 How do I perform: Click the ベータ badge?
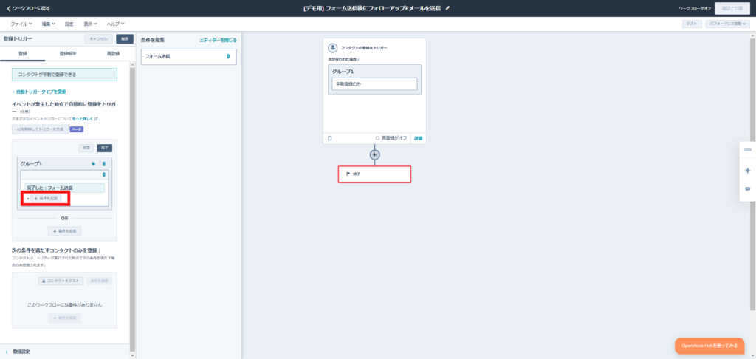pyautogui.click(x=77, y=129)
